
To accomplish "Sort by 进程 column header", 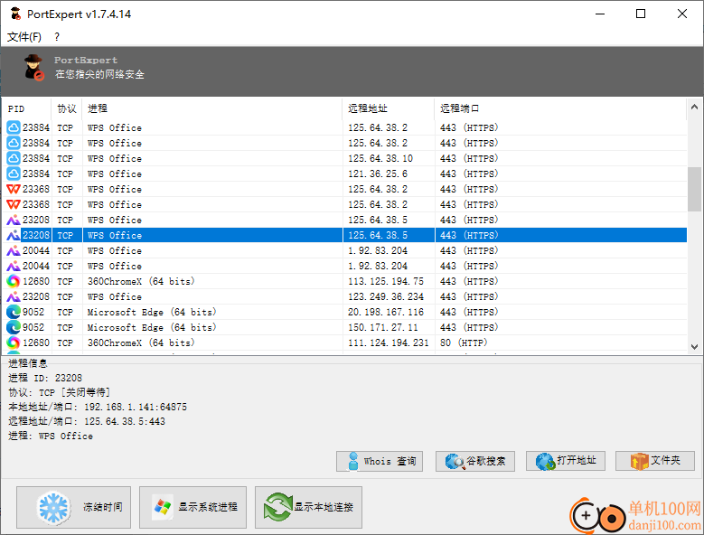I will click(x=212, y=108).
